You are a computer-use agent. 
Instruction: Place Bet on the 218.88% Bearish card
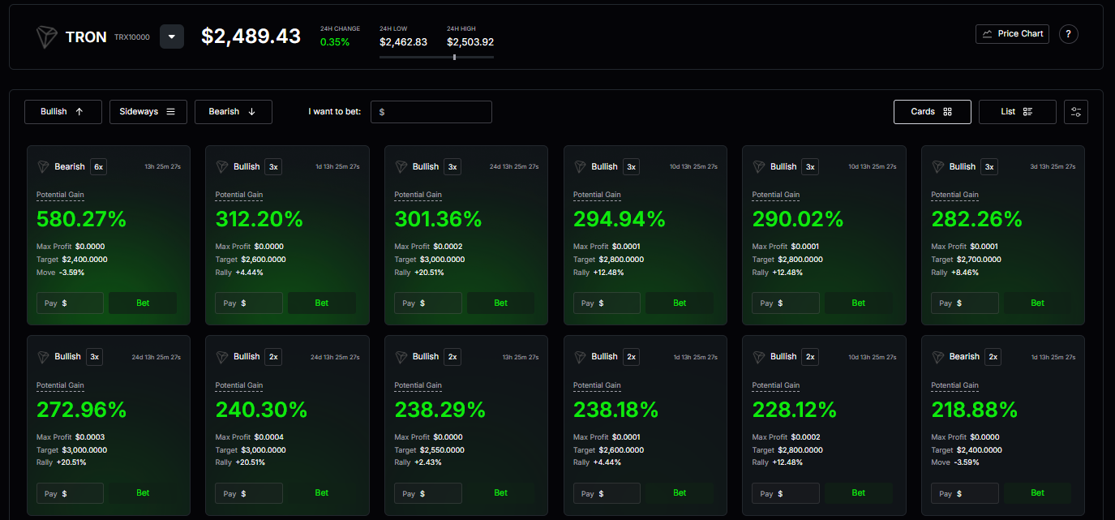pos(1038,492)
